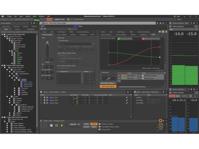Click the save icon in the Property Editor header
The image size is (199, 149).
point(160,23)
